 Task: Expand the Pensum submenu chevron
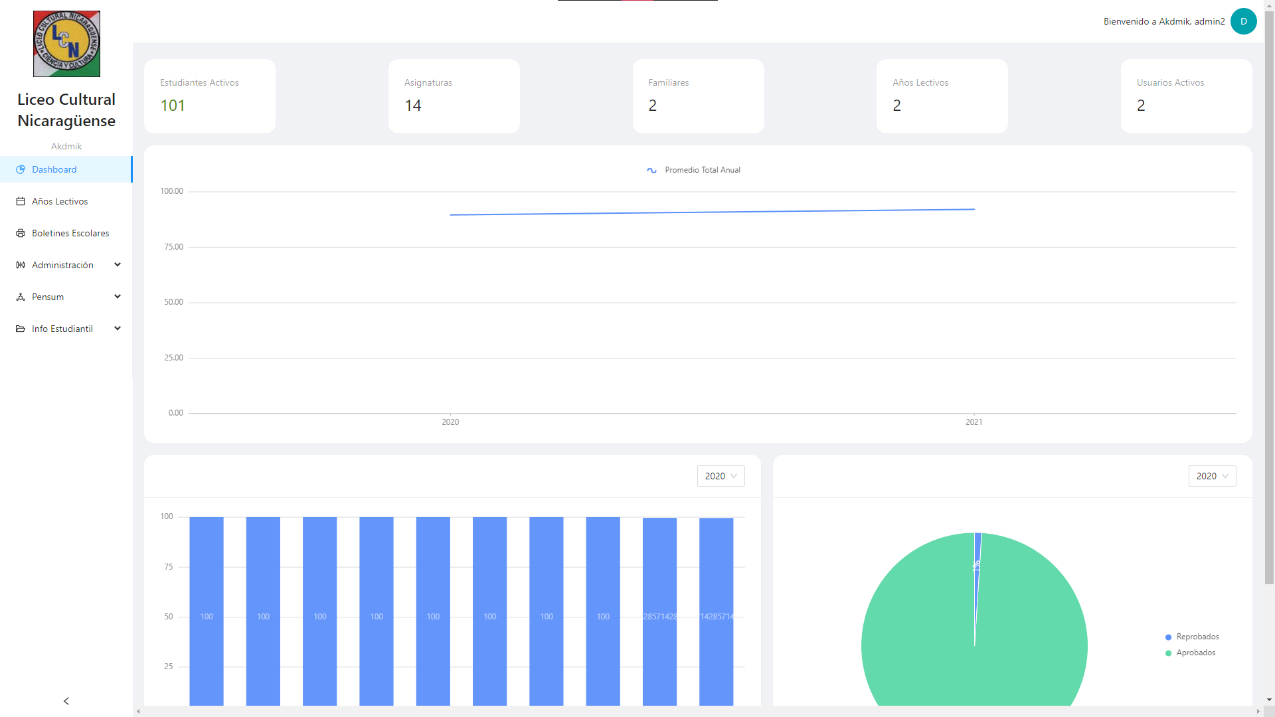118,297
